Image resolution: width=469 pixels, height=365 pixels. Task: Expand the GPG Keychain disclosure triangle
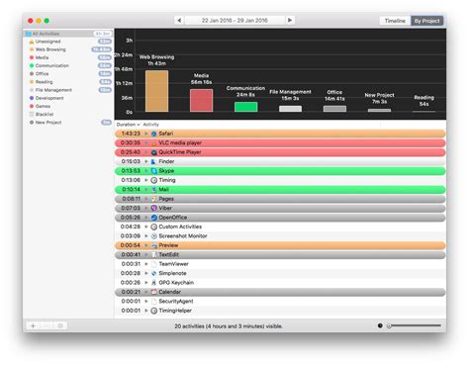(146, 283)
